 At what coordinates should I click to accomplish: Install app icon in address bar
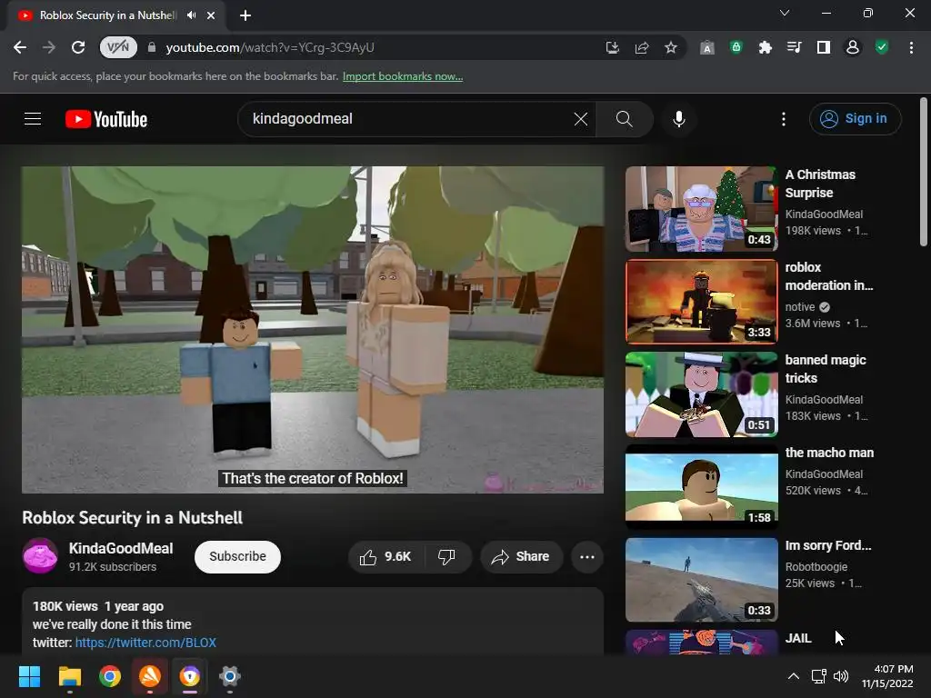612,47
